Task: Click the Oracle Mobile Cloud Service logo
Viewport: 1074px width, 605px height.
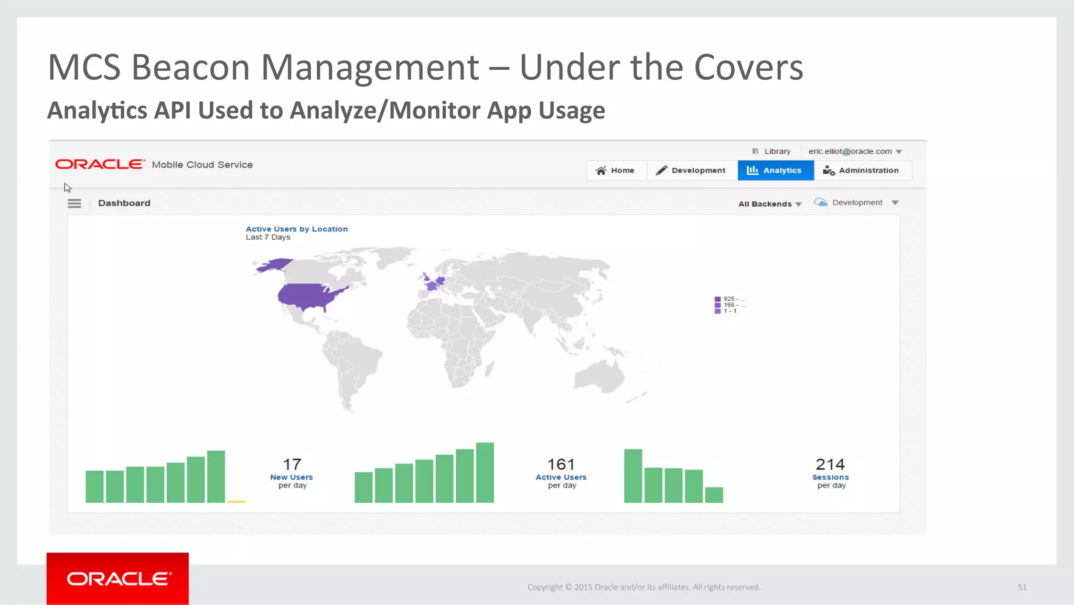Action: [x=154, y=164]
